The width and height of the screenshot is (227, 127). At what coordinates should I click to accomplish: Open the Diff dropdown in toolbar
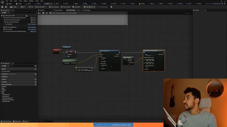(x=23, y=7)
